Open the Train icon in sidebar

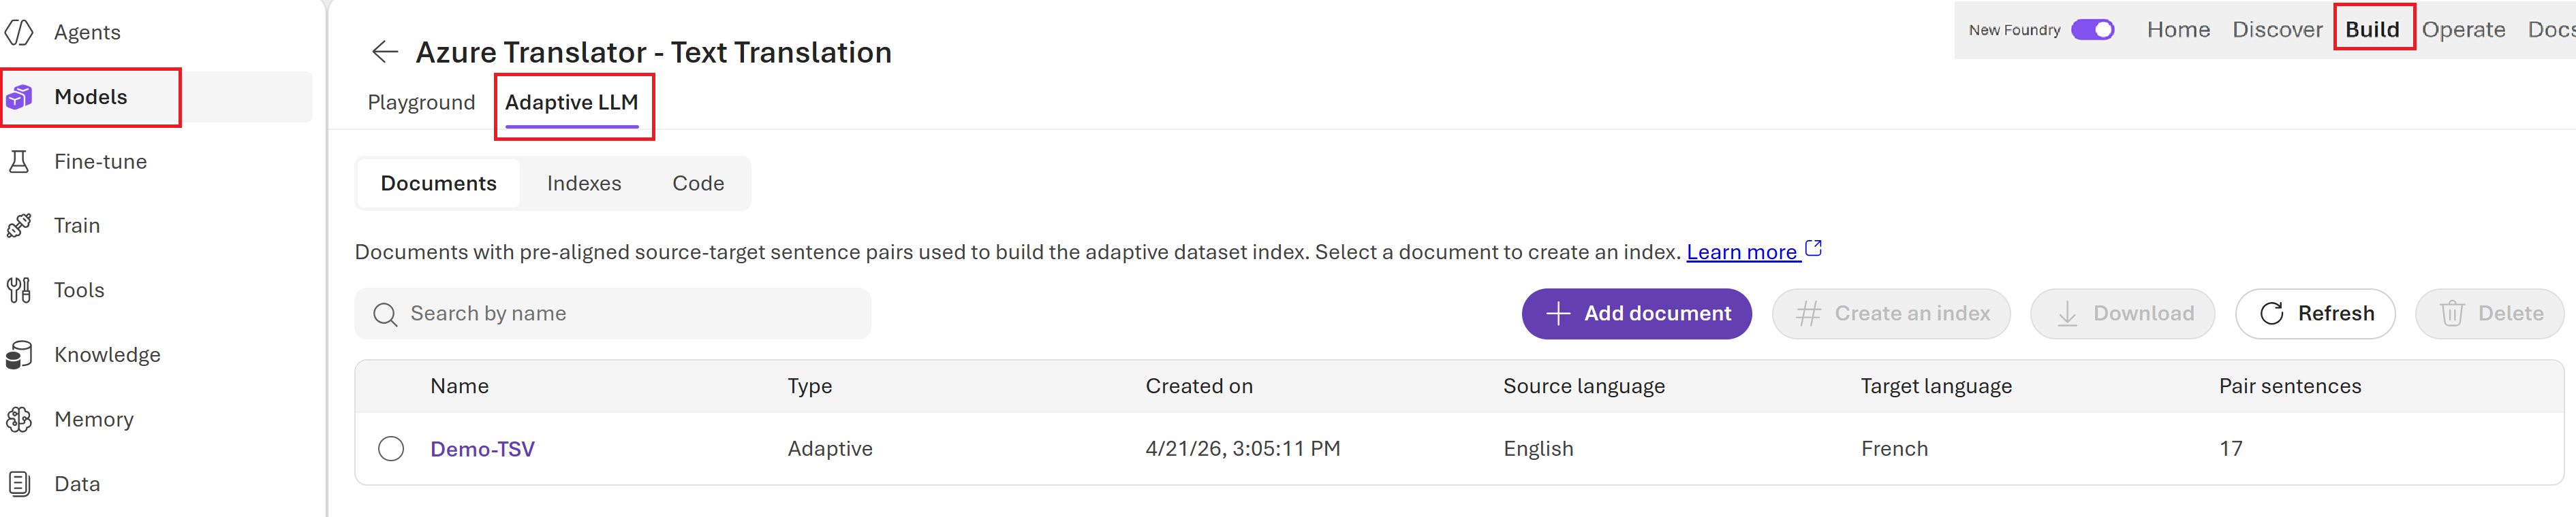point(19,226)
